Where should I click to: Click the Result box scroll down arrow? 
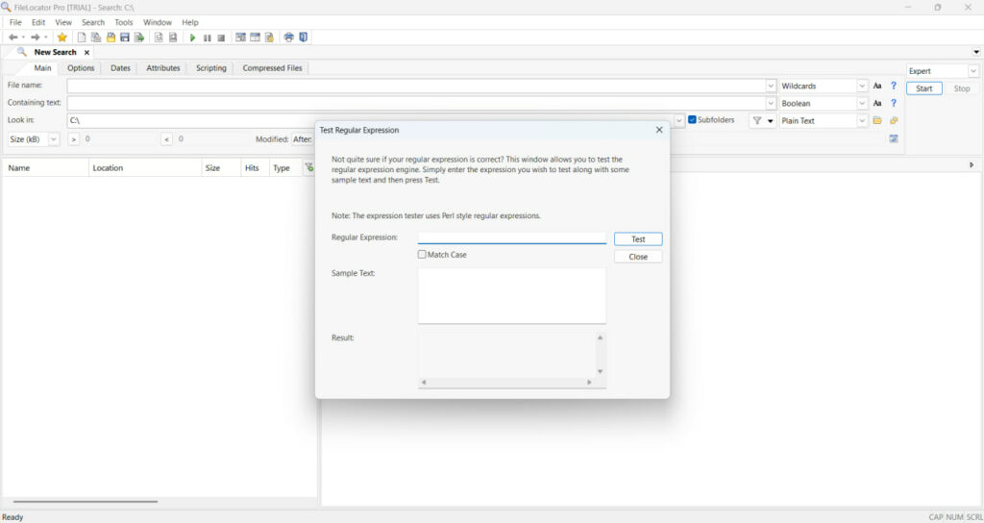(600, 372)
